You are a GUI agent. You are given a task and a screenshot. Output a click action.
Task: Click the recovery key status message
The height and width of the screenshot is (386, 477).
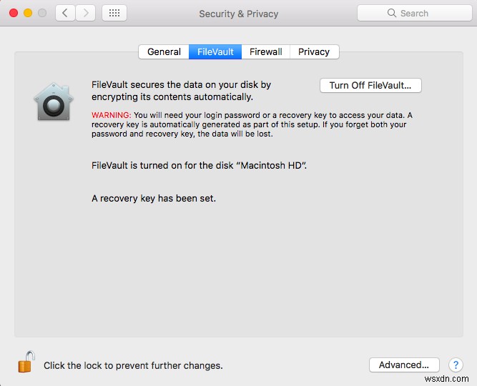154,198
